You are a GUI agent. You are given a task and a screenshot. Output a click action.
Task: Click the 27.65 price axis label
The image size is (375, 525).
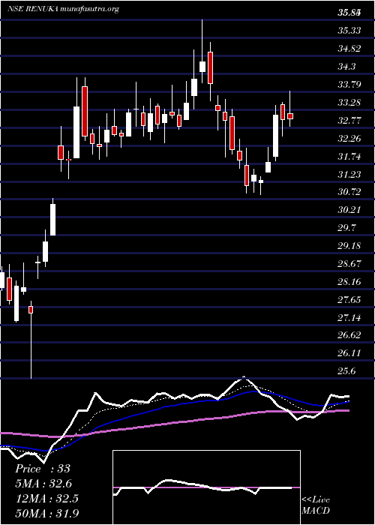tap(349, 300)
